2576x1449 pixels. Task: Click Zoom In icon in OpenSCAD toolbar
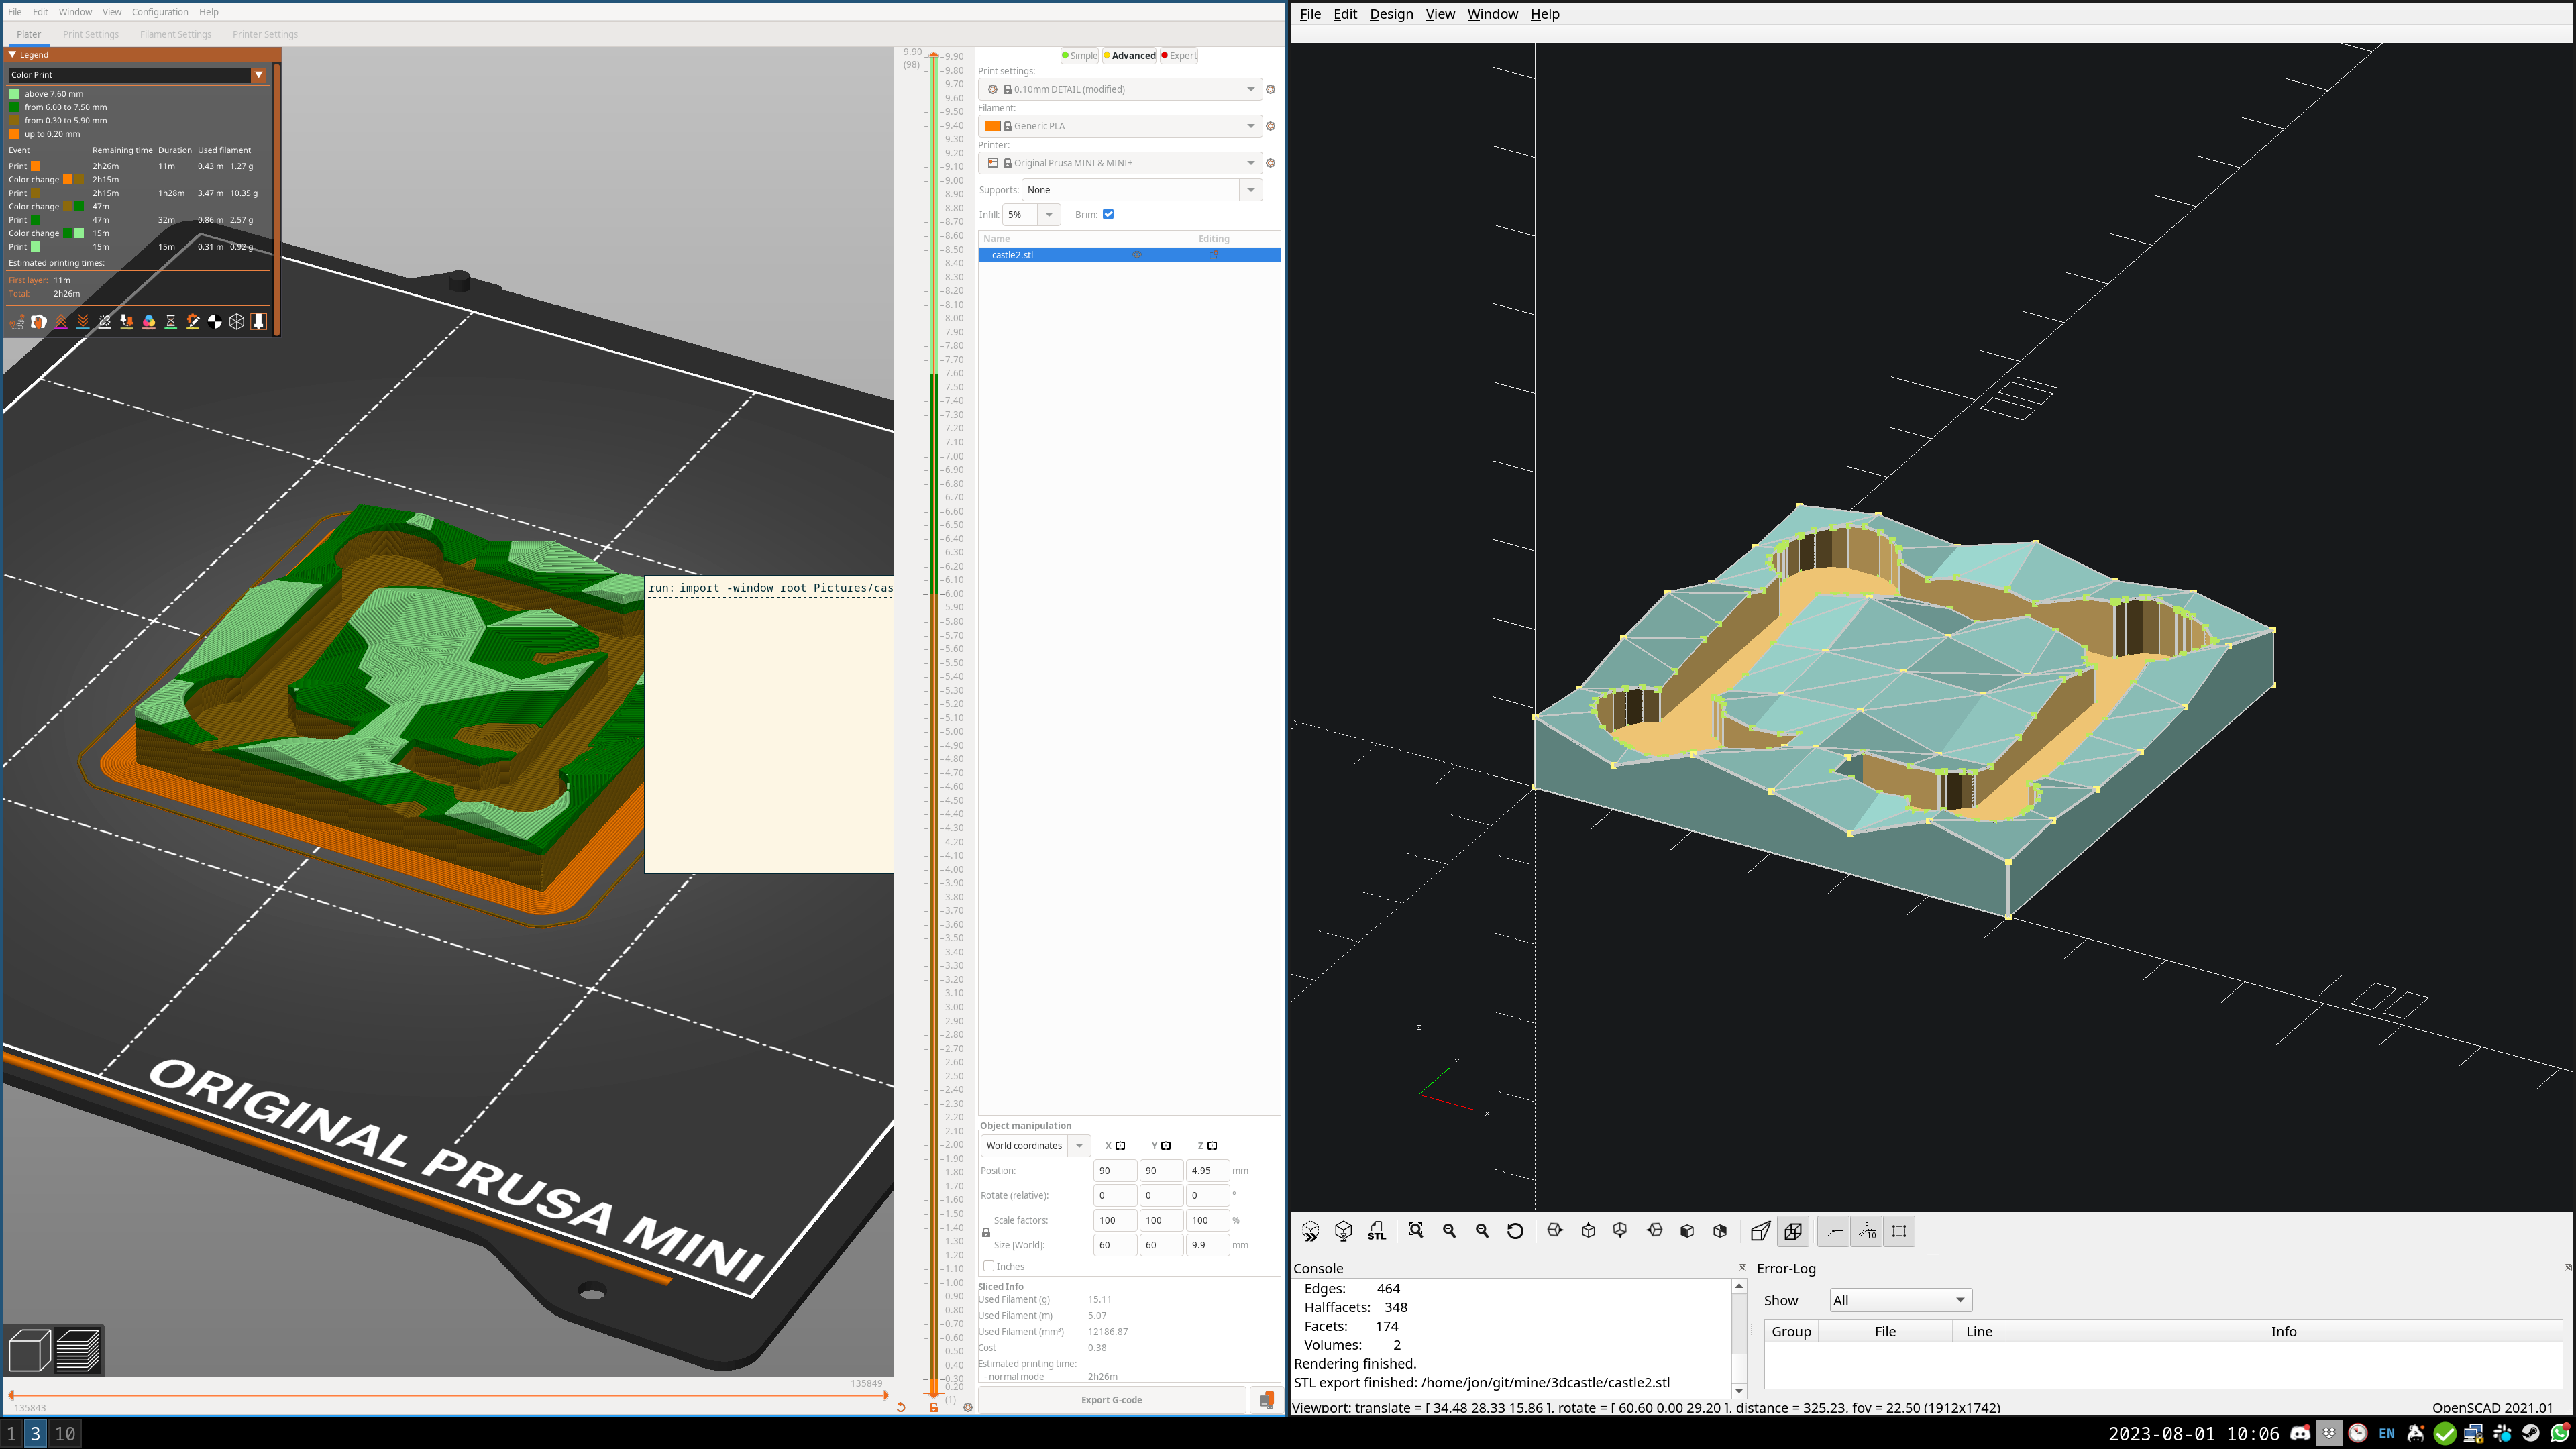pos(1449,1231)
